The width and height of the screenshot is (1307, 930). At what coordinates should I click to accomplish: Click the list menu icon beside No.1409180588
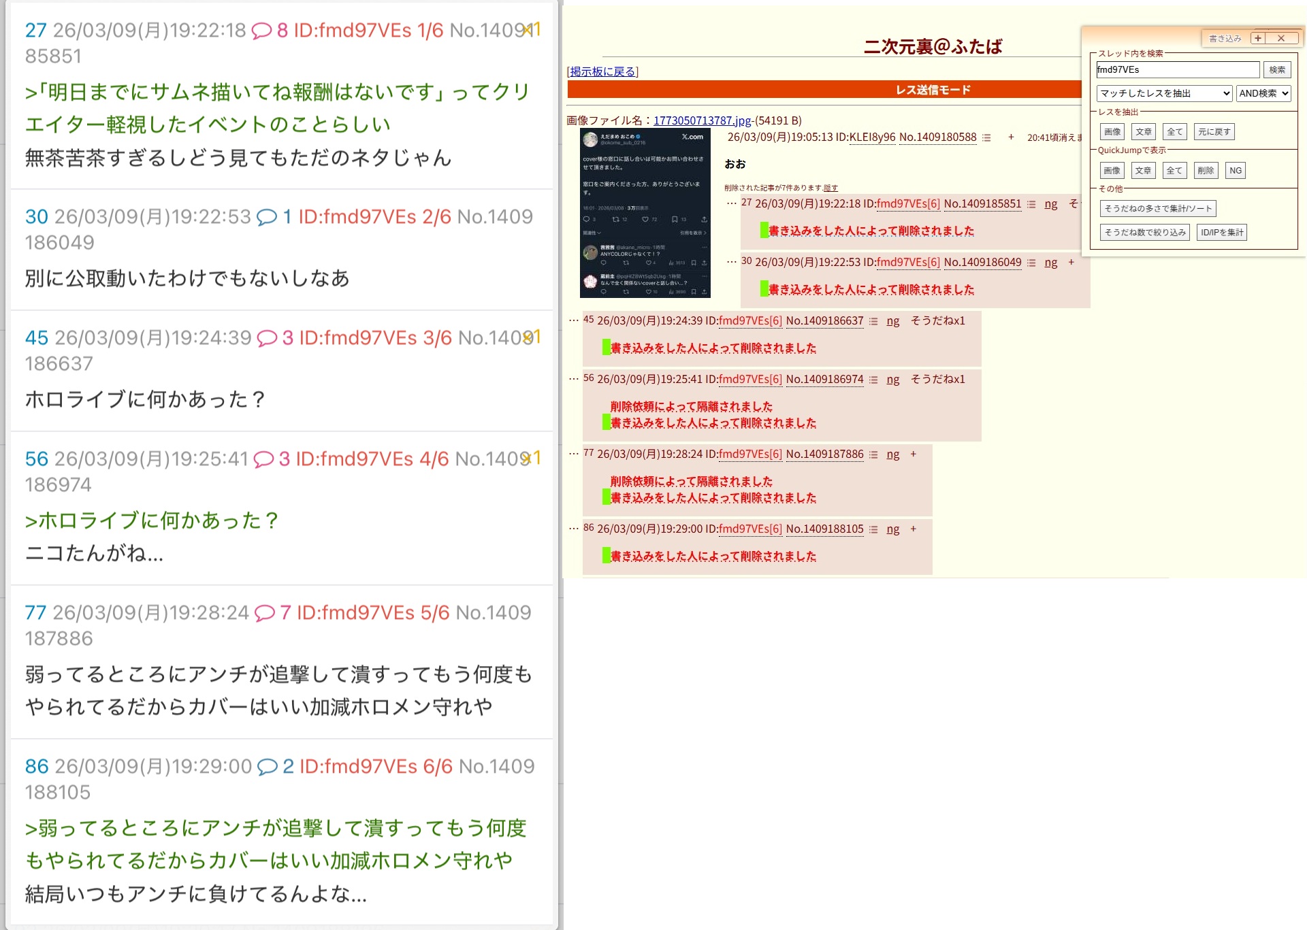coord(986,137)
